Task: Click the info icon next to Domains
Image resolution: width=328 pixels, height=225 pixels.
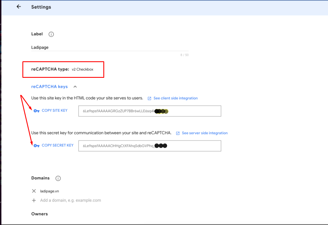Action: pyautogui.click(x=58, y=178)
